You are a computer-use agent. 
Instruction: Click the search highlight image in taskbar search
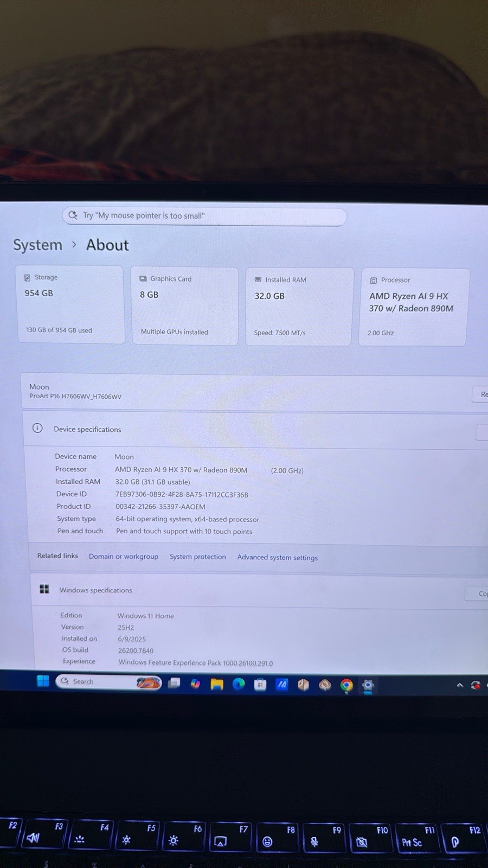click(148, 682)
